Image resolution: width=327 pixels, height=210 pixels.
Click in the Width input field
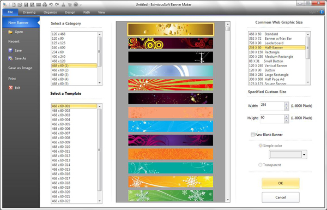click(272, 106)
